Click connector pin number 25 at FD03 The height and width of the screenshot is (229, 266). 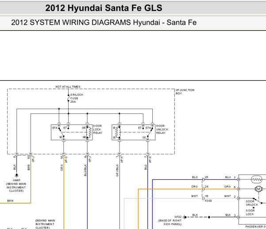pyautogui.click(x=206, y=177)
